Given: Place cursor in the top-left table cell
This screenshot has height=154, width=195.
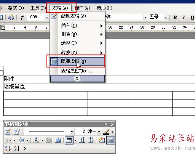Looking at the screenshot, I should (x=25, y=95).
